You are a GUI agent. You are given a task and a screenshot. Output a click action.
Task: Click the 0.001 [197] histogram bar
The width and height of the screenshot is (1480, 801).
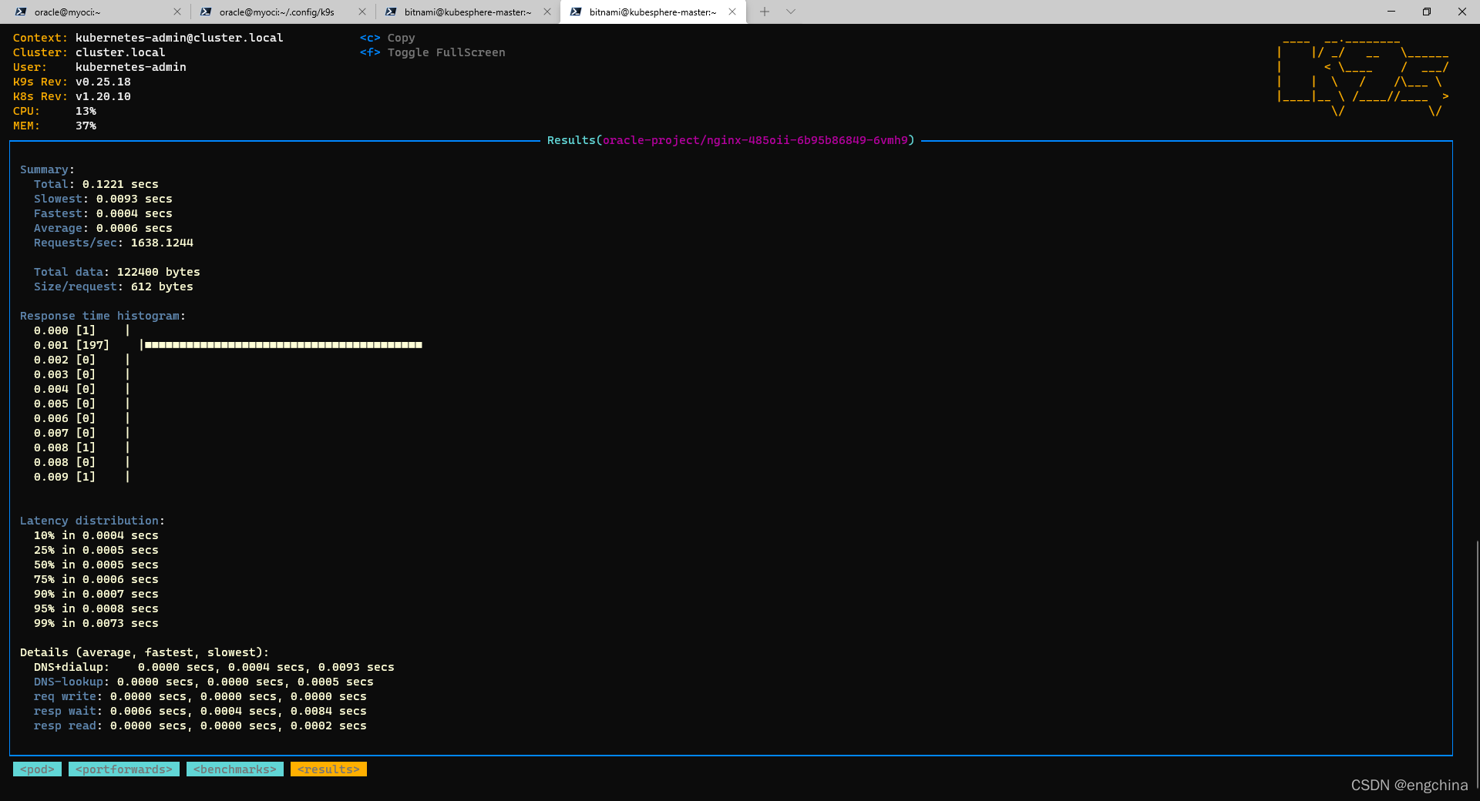pyautogui.click(x=284, y=345)
